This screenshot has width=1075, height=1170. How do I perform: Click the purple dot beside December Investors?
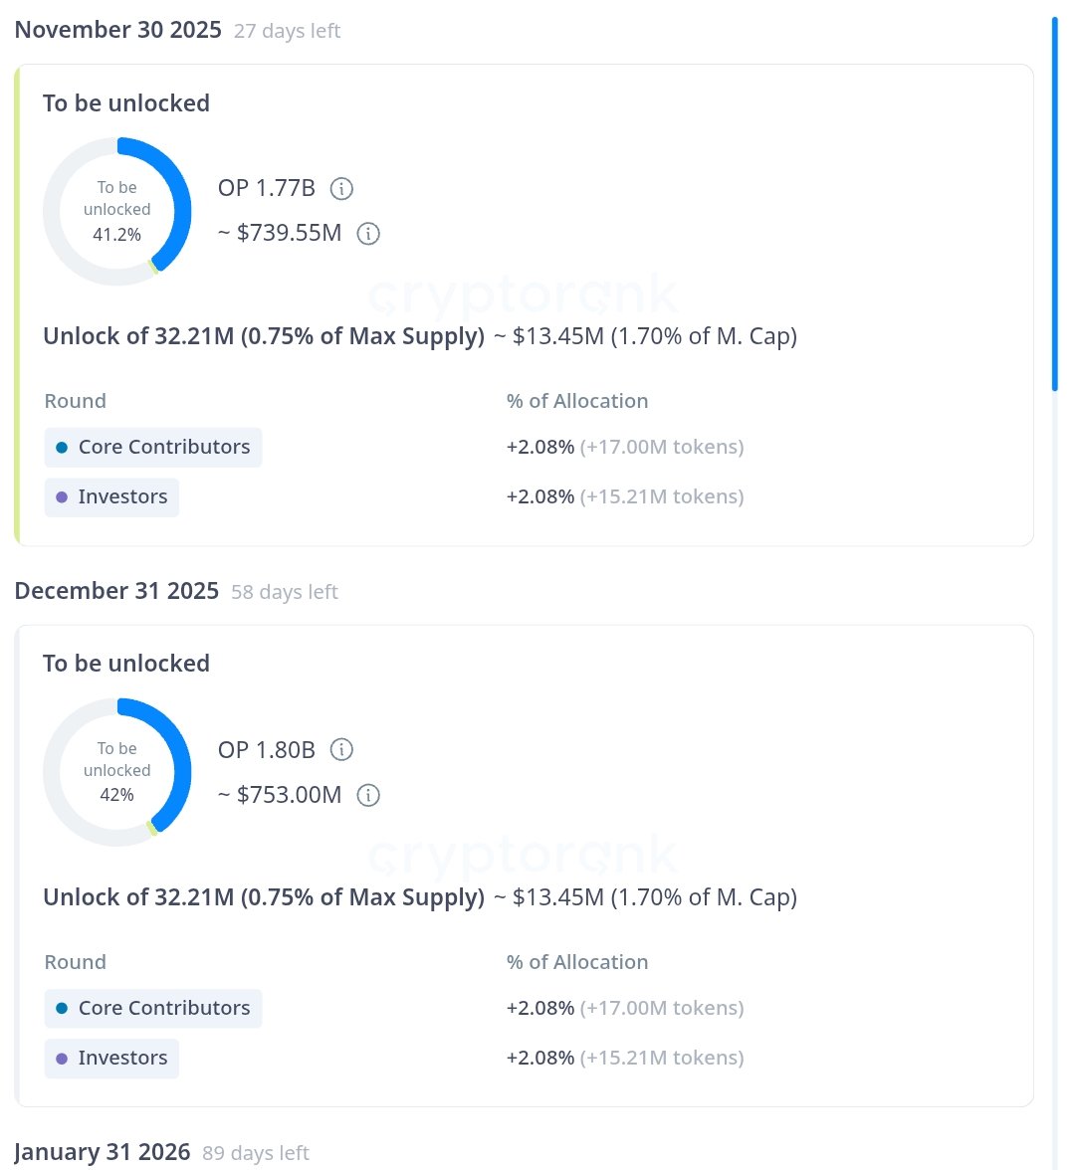coord(62,1059)
